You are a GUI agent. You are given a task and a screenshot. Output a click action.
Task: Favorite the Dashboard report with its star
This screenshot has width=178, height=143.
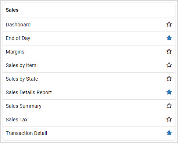point(169,24)
